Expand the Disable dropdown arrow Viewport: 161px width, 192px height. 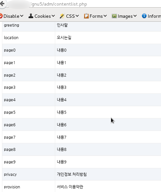coord(22,16)
